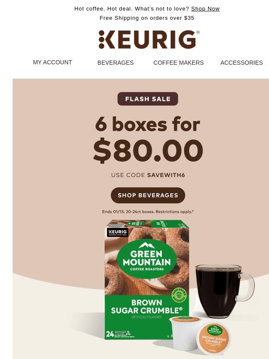Click the small Keurig label on box
The width and height of the screenshot is (269, 359).
click(118, 232)
